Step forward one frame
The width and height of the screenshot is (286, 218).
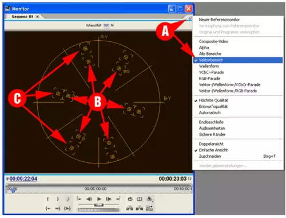[x=109, y=199]
